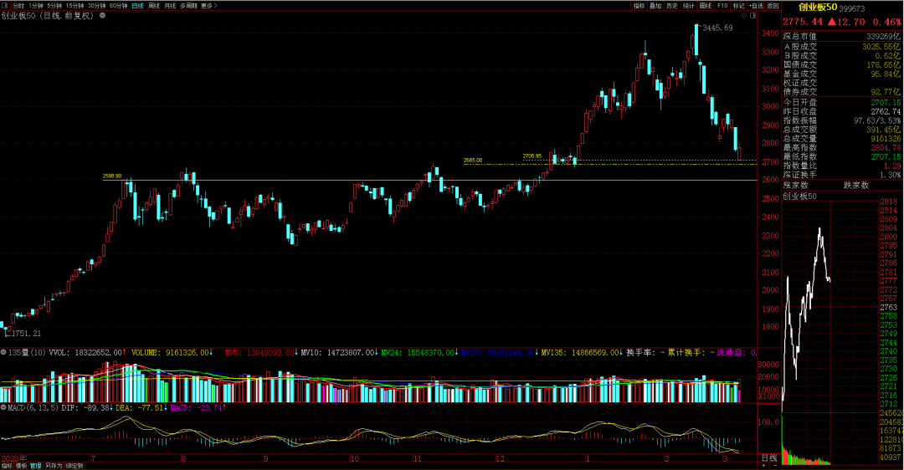Click the 深总市值 row

[842, 36]
